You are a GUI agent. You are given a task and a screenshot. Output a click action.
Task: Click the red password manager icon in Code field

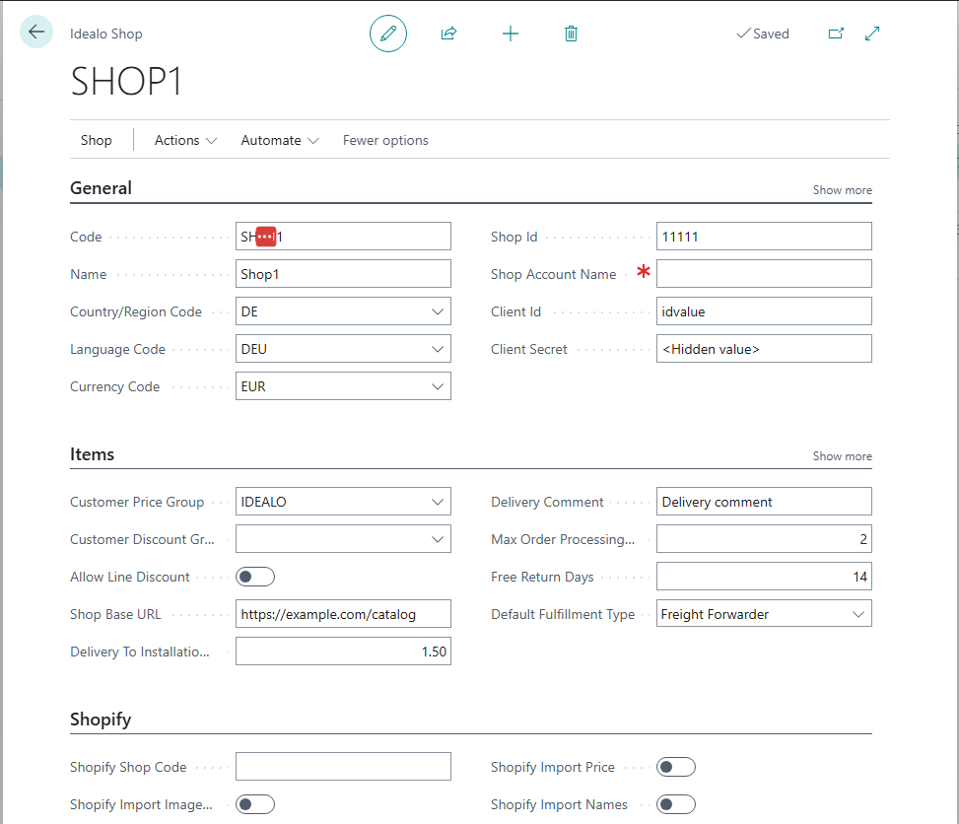click(x=266, y=237)
